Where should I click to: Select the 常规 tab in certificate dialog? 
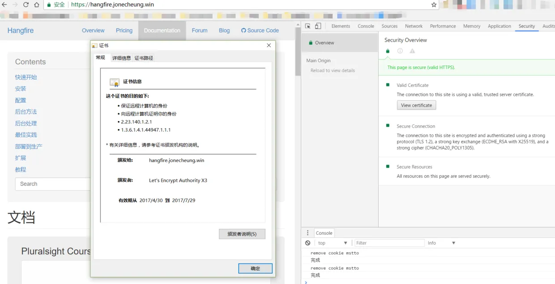(101, 57)
